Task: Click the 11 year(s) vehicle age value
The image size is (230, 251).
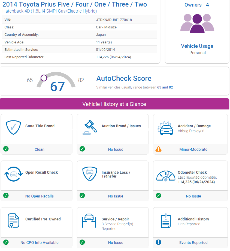Action: (104, 42)
